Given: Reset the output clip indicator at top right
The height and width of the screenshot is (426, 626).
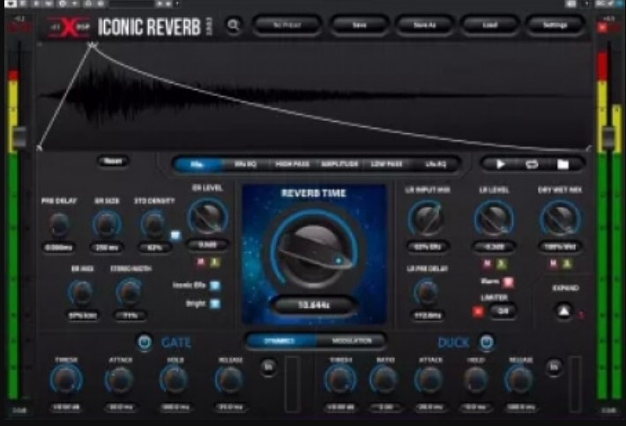Looking at the screenshot, I should tap(602, 27).
